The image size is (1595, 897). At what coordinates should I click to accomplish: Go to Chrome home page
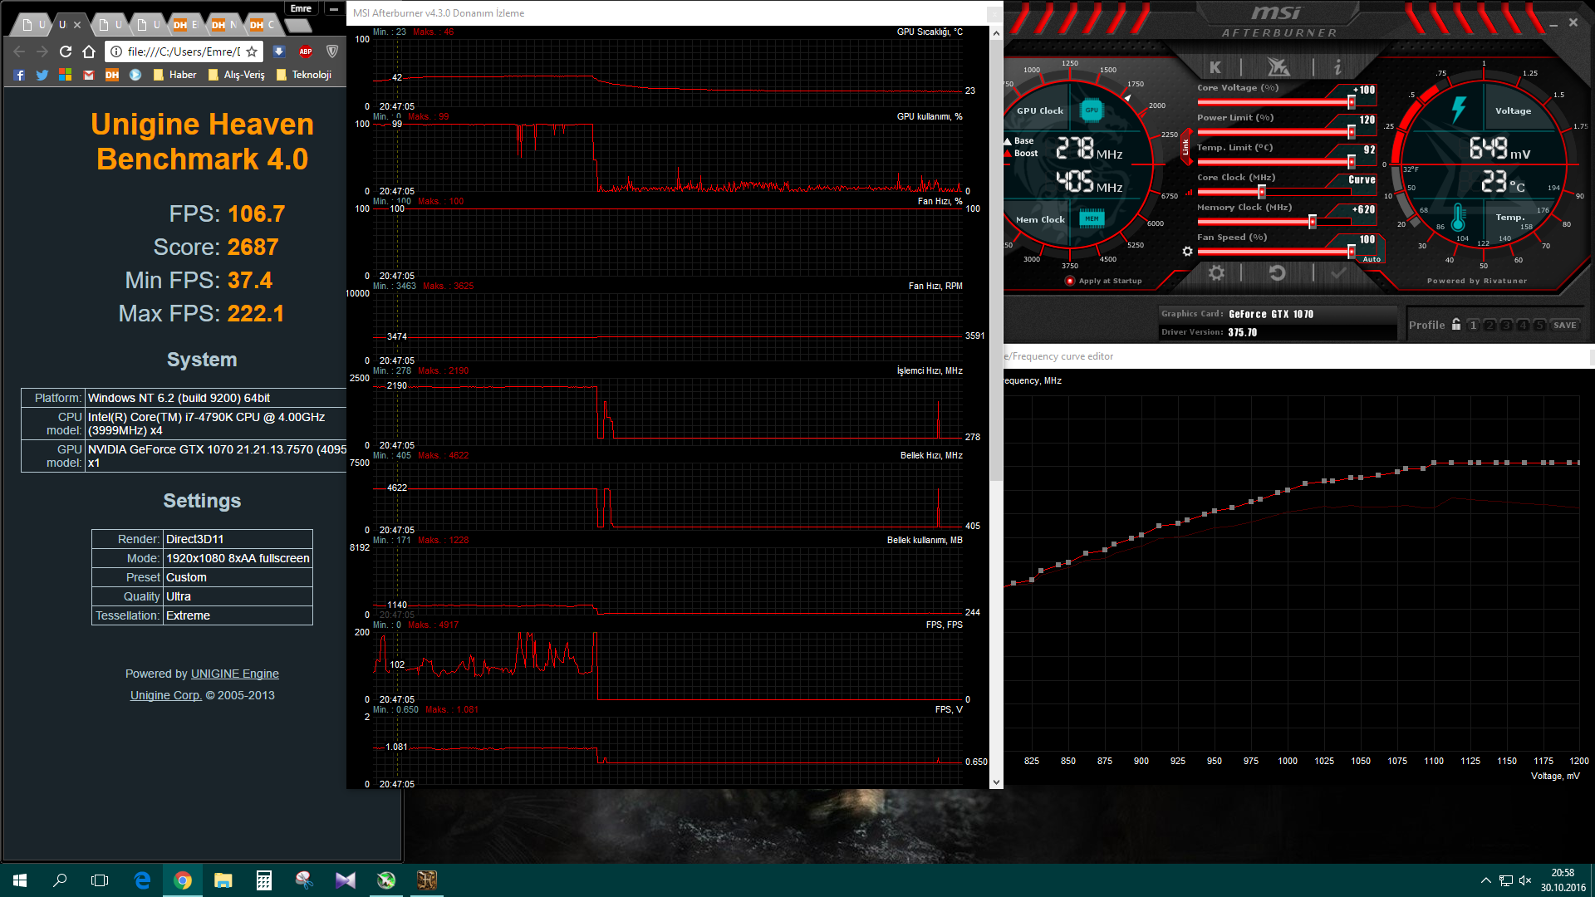(89, 51)
